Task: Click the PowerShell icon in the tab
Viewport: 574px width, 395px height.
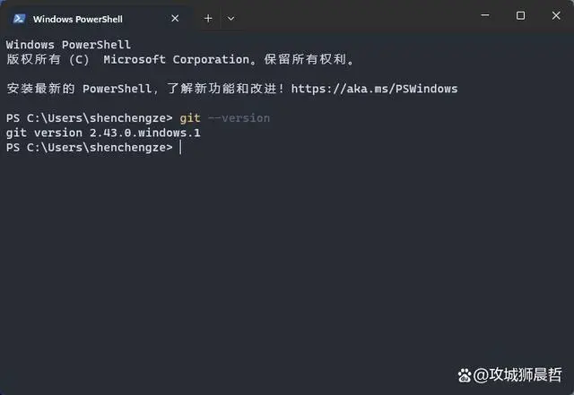Action: (x=18, y=18)
